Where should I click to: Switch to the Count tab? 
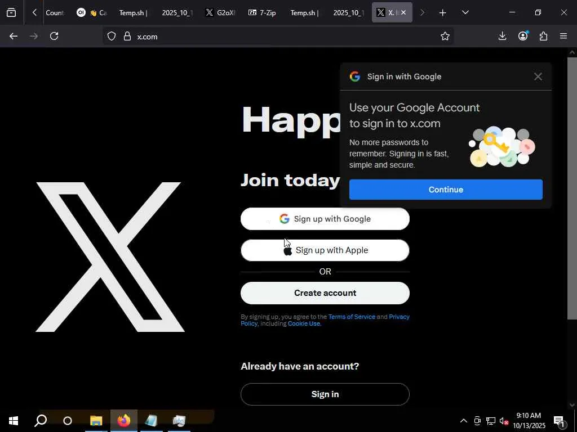tap(54, 13)
